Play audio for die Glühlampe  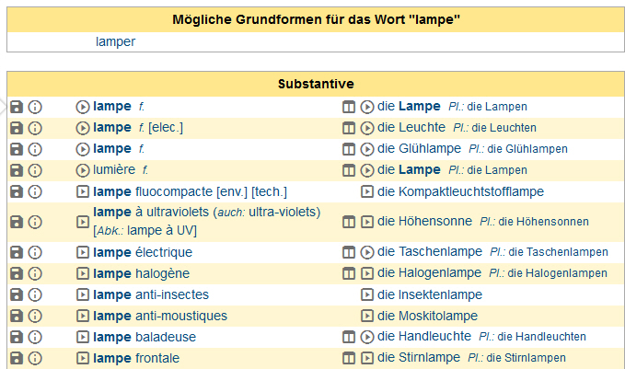coord(366,149)
